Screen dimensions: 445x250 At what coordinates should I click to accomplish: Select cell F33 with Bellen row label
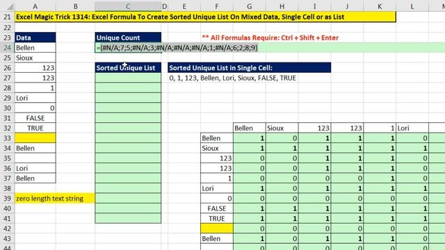click(217, 138)
